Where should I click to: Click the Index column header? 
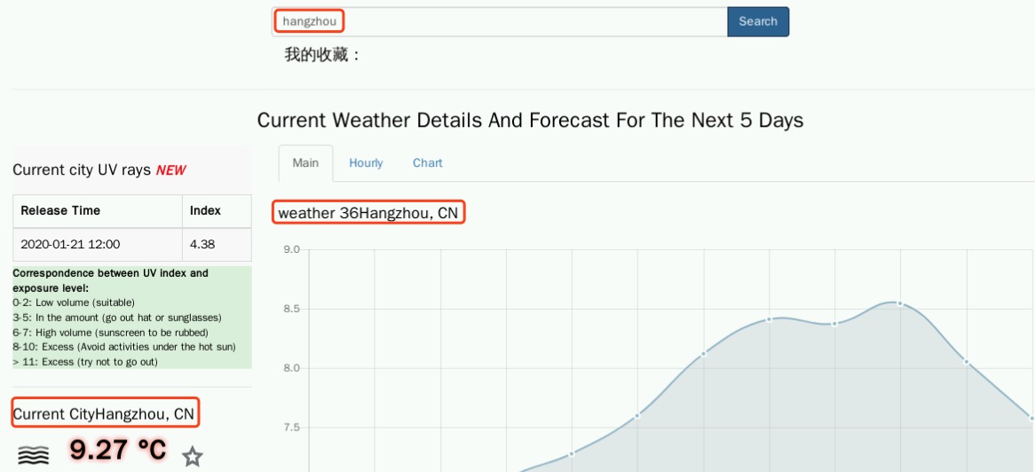(205, 211)
